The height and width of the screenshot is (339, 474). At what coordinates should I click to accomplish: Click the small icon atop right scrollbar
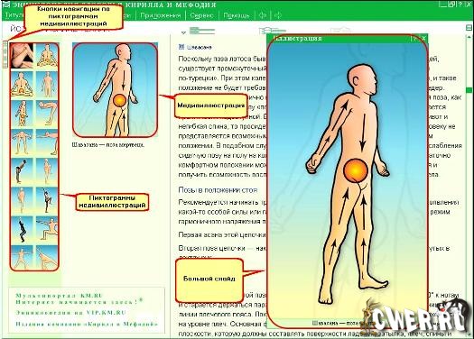[x=469, y=28]
